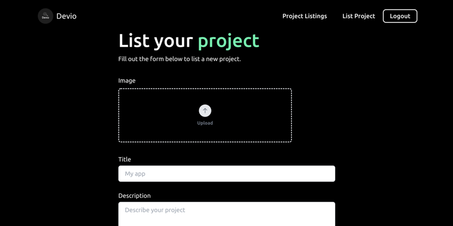The width and height of the screenshot is (453, 226).
Task: Click the Title field label
Action: [125, 159]
